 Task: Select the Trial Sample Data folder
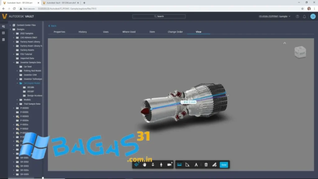click(32, 104)
